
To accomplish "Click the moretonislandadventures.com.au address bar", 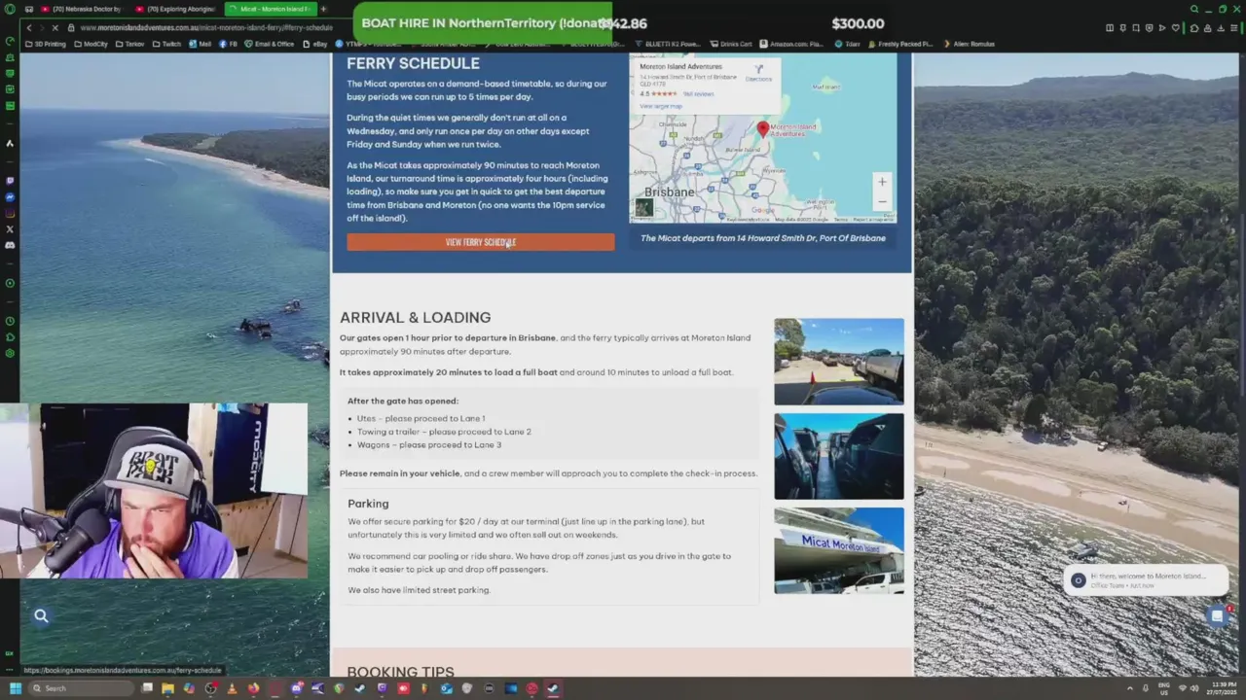I will pos(206,28).
